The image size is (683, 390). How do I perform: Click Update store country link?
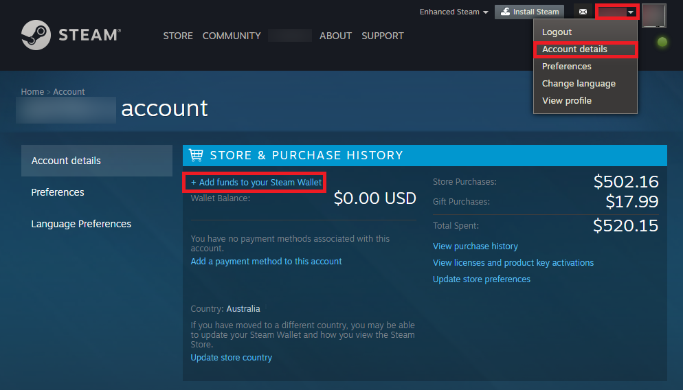232,357
